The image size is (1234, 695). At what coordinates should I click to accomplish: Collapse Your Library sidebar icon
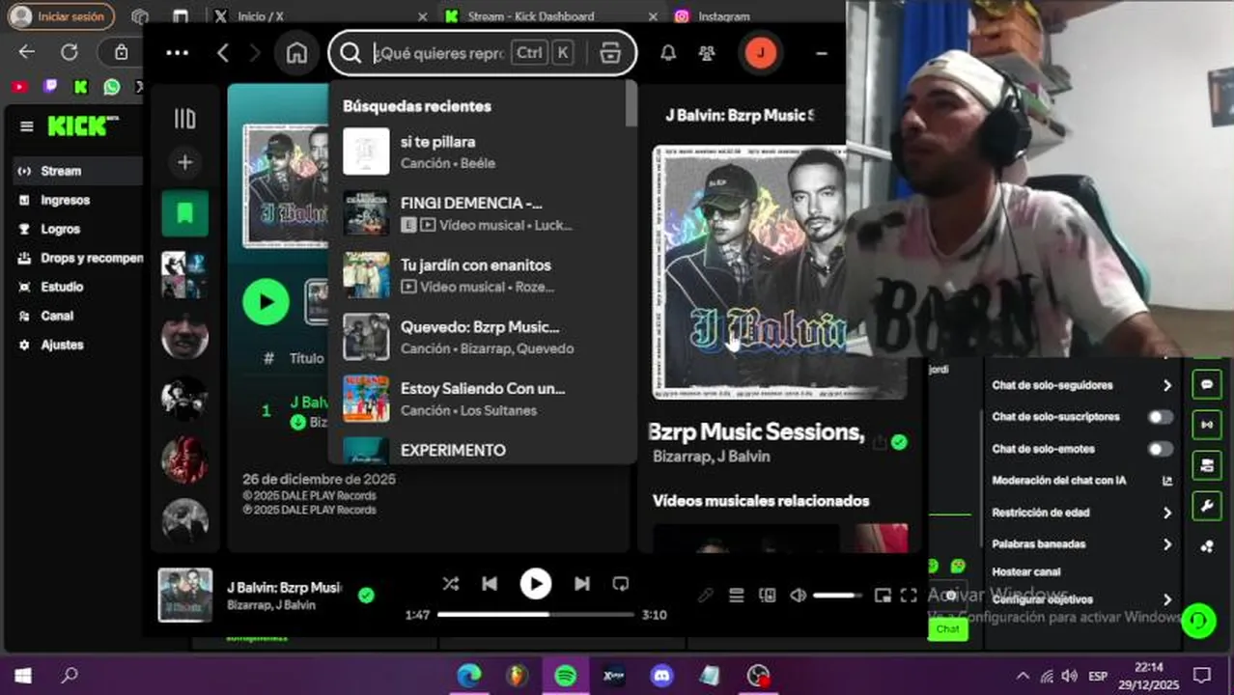tap(184, 119)
